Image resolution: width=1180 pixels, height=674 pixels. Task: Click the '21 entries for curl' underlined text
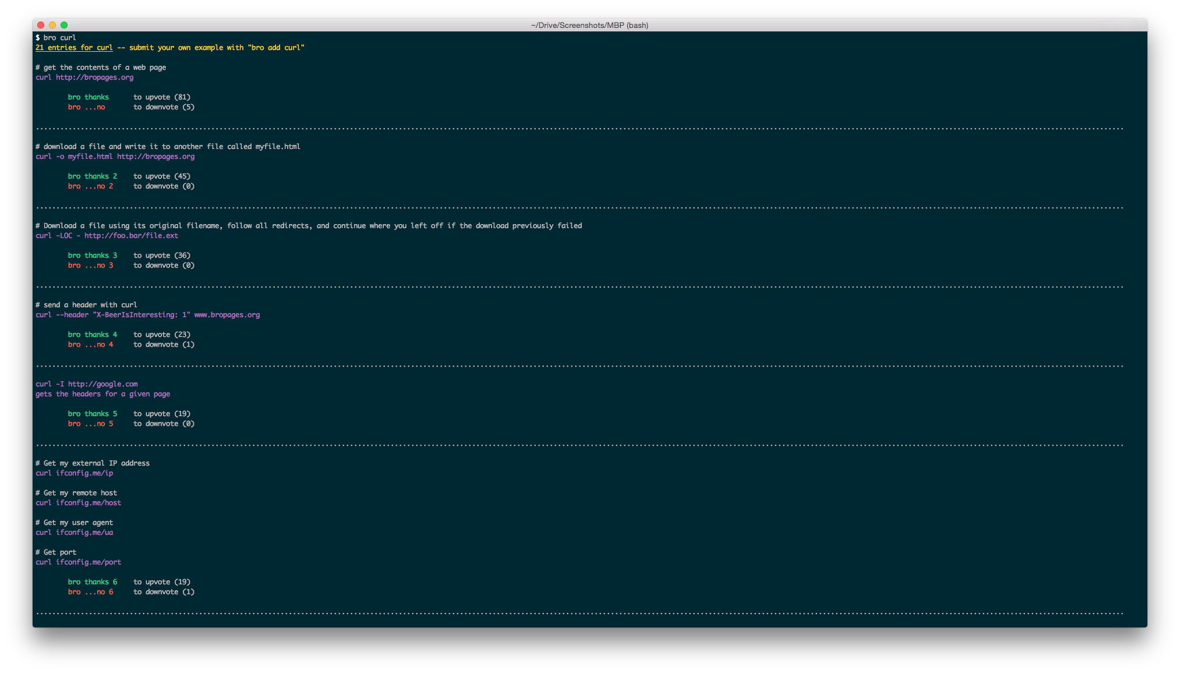pos(74,48)
